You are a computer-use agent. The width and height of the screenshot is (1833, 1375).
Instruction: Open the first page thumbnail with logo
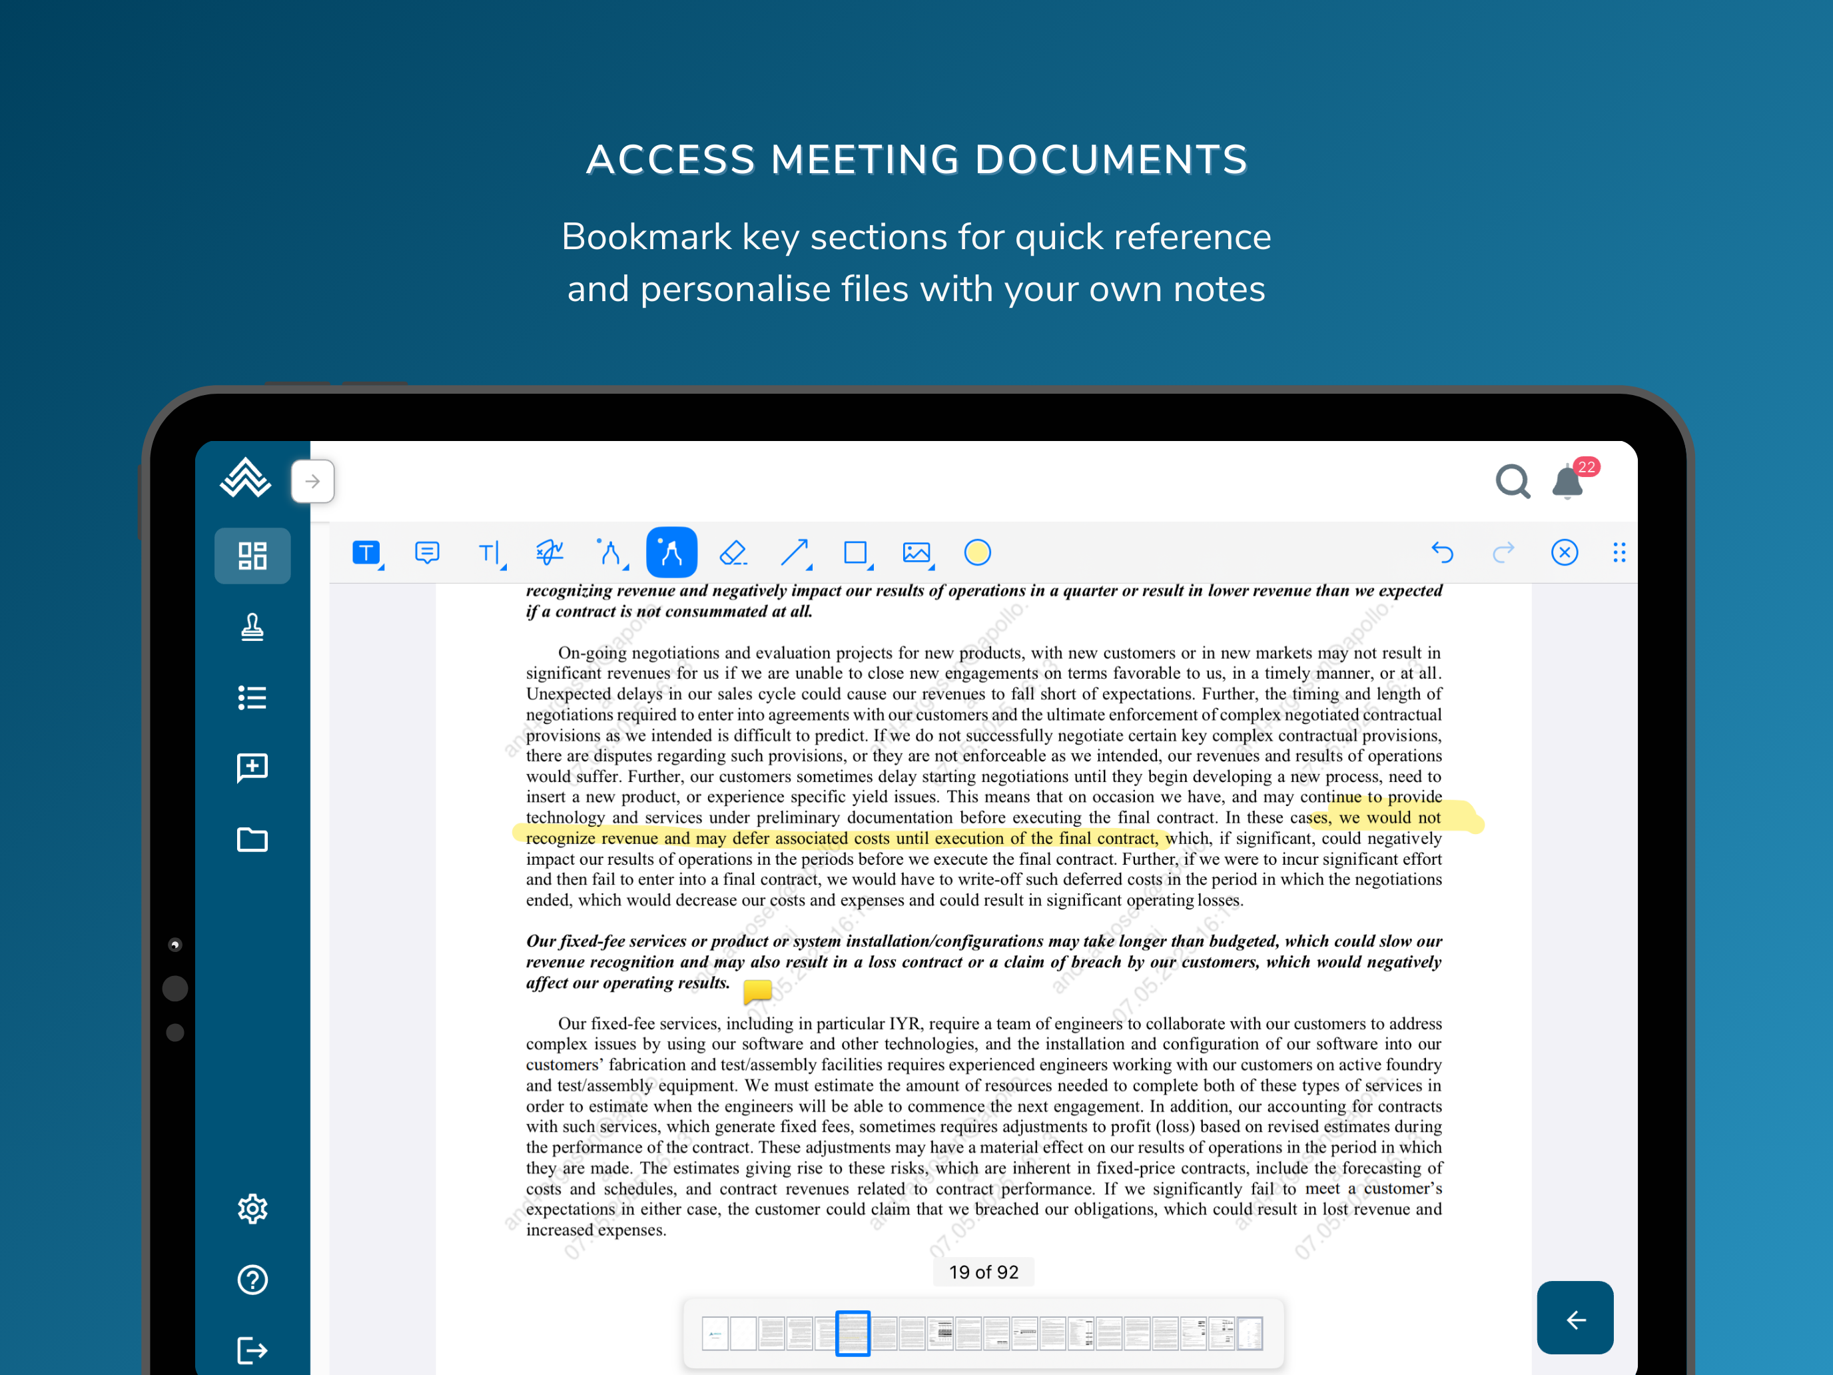714,1334
